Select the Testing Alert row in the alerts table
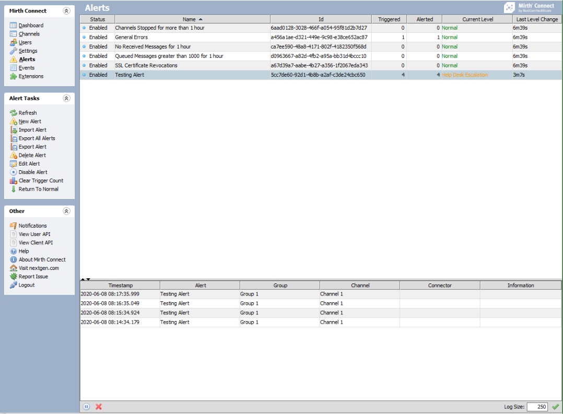 (321, 75)
